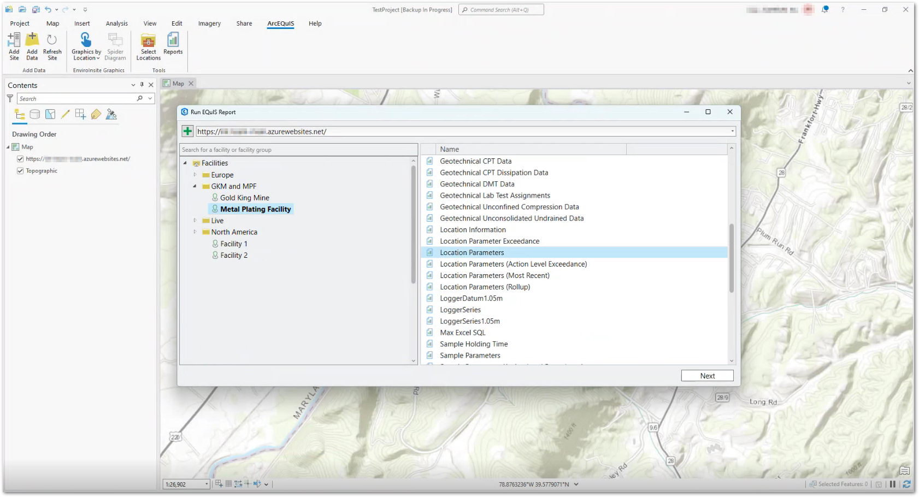Collapse the GKM and MPF folder

(x=195, y=186)
